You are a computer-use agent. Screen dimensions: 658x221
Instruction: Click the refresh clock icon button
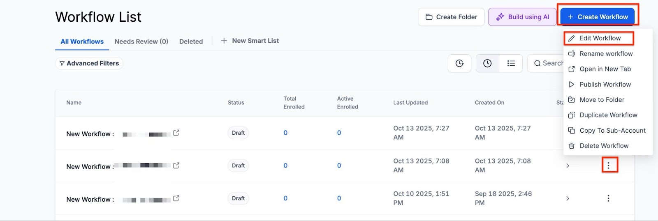[x=459, y=63]
